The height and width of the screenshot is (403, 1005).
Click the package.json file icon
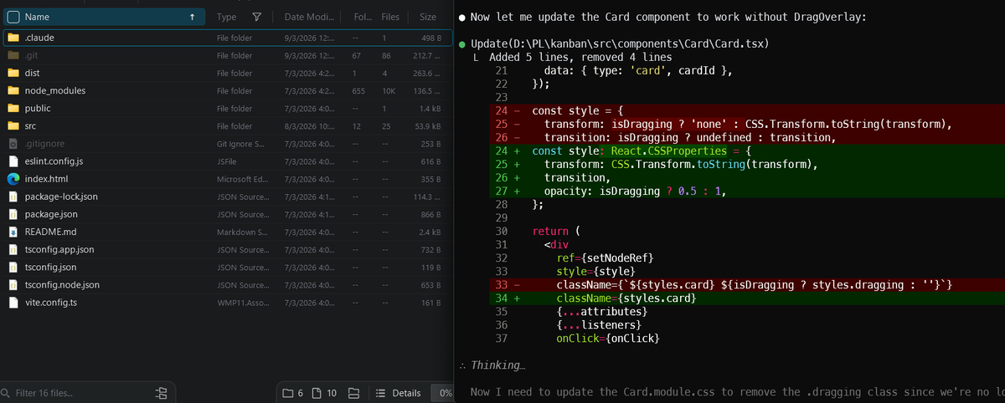[13, 214]
